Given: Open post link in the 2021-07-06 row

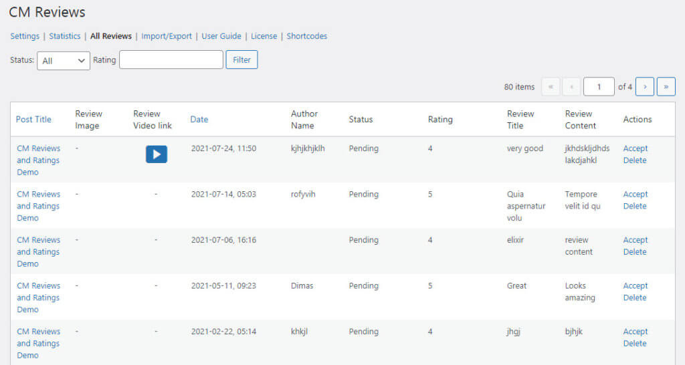Looking at the screenshot, I should click(x=38, y=252).
